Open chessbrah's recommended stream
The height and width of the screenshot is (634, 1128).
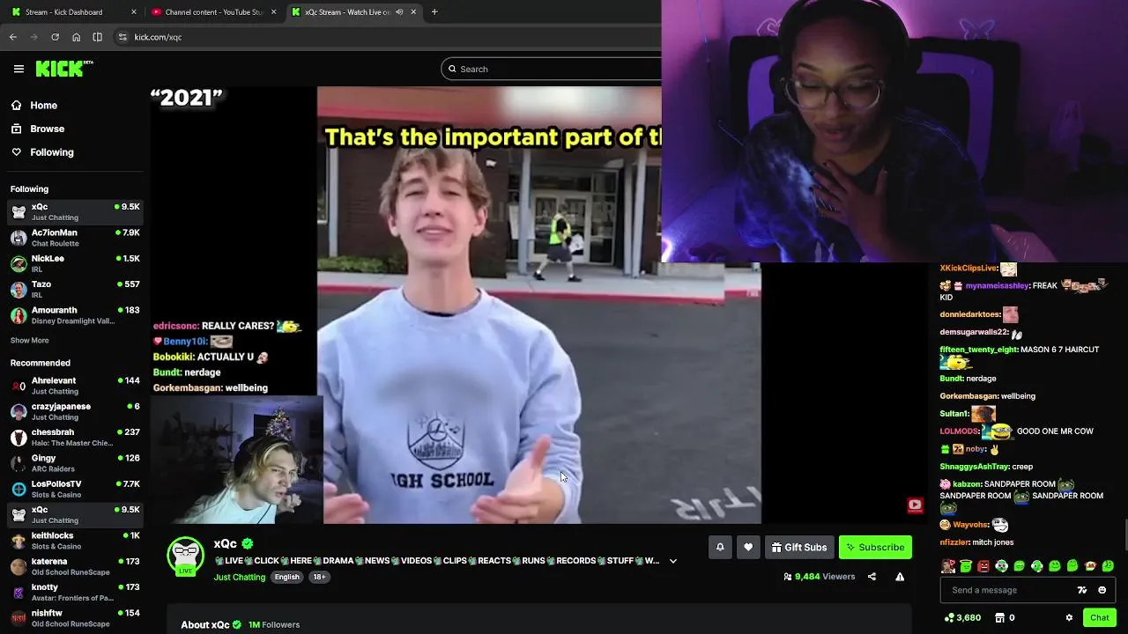[75, 438]
